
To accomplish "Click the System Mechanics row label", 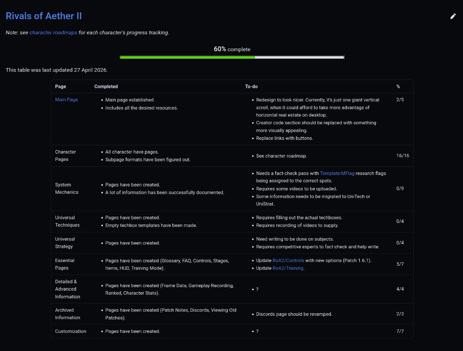I will pyautogui.click(x=67, y=188).
